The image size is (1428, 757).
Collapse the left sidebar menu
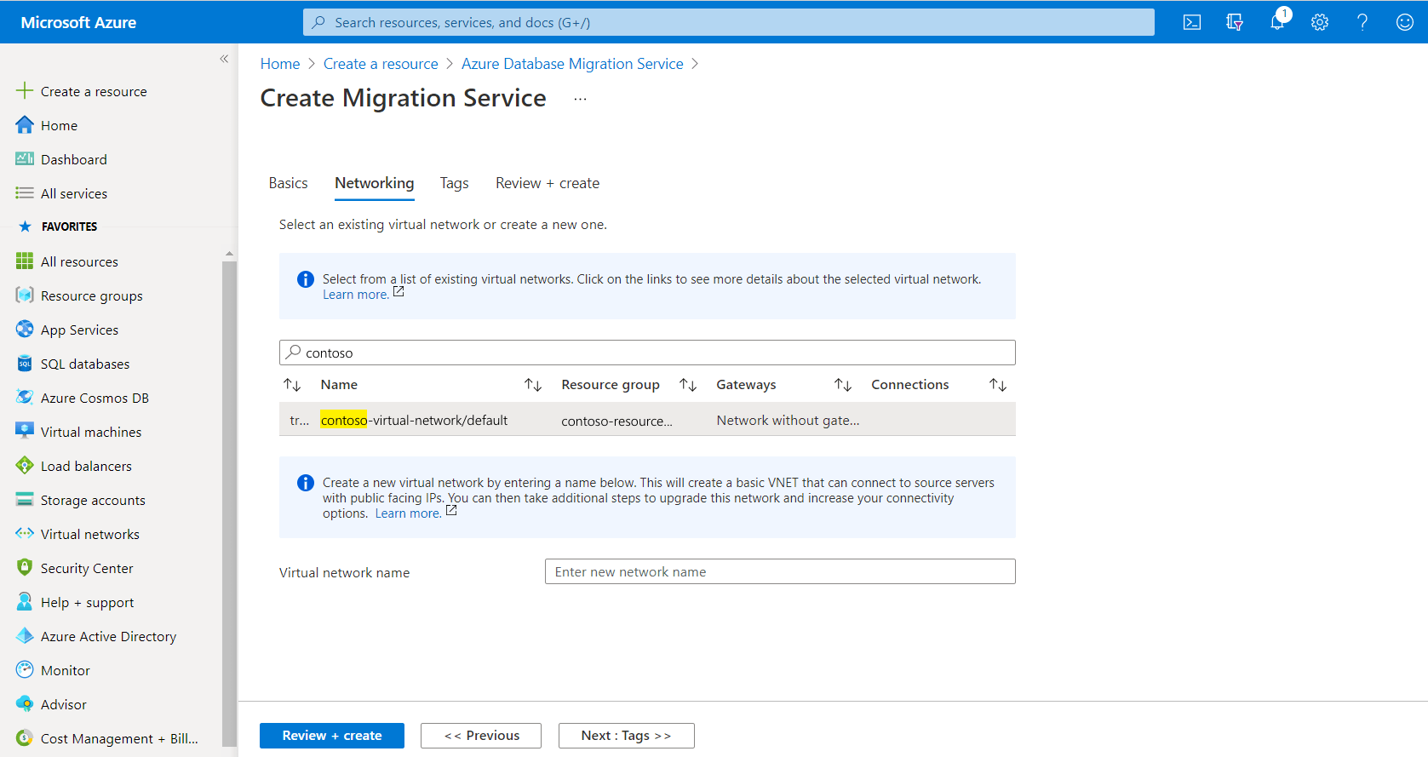[224, 59]
